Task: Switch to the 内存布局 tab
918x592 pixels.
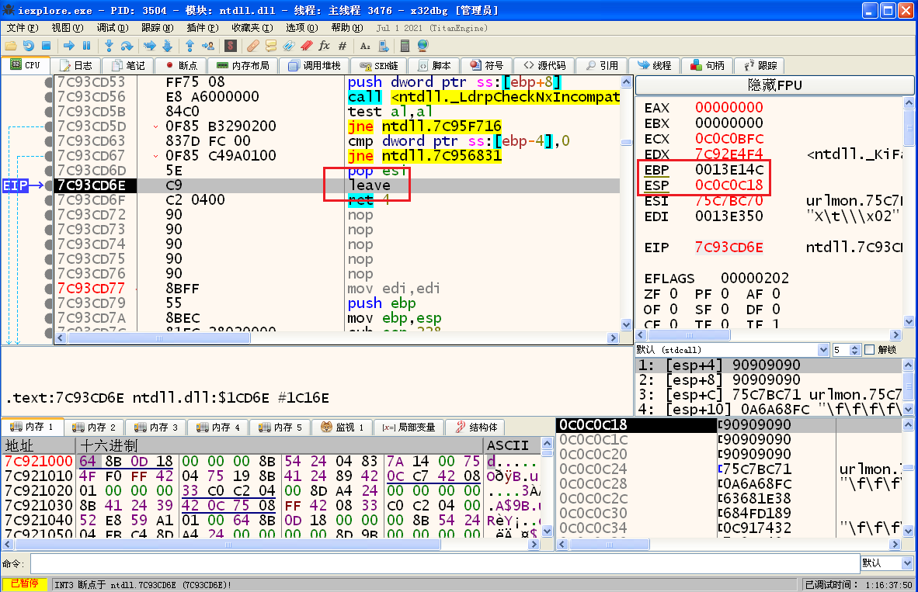Action: click(242, 66)
